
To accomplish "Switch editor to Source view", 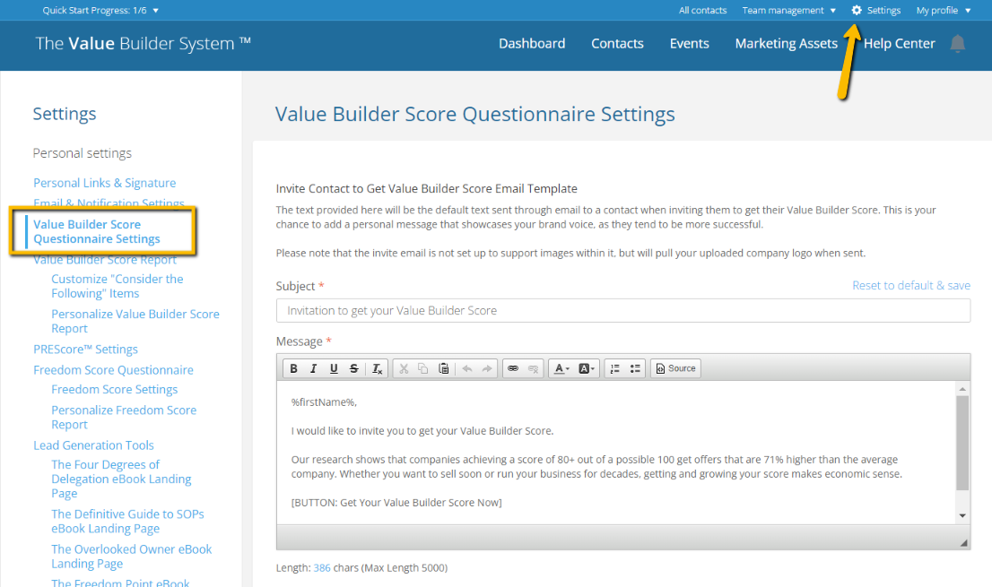I will [675, 368].
